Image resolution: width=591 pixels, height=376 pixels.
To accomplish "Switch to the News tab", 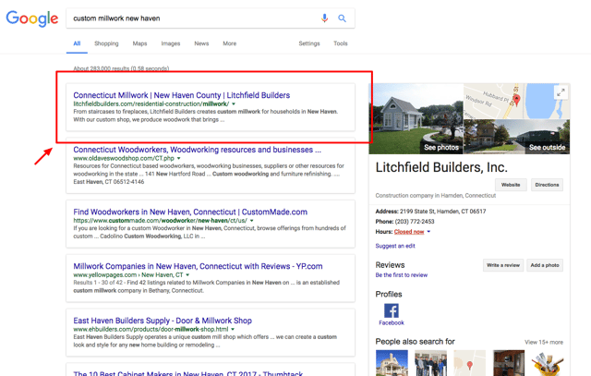I will click(201, 43).
